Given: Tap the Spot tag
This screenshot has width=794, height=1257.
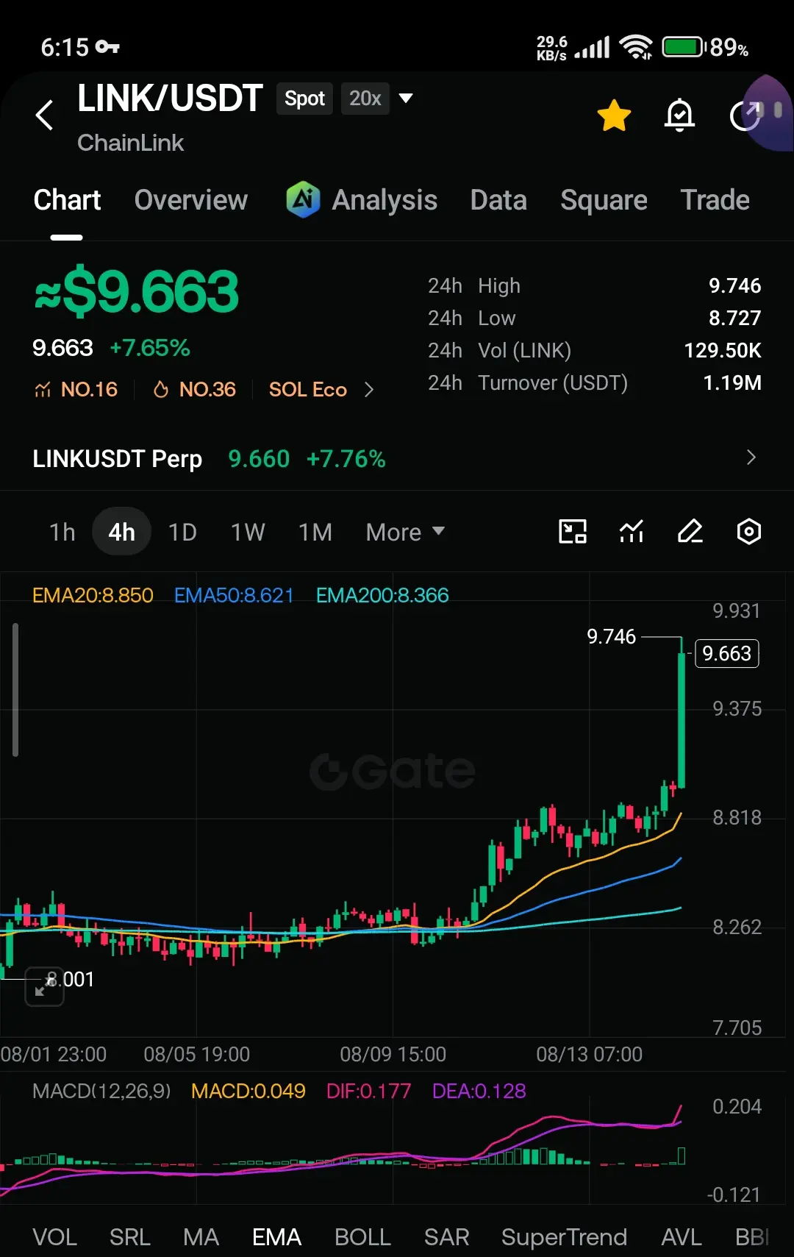Looking at the screenshot, I should (304, 99).
